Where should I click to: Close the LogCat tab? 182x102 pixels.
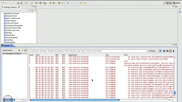click(x=11, y=45)
